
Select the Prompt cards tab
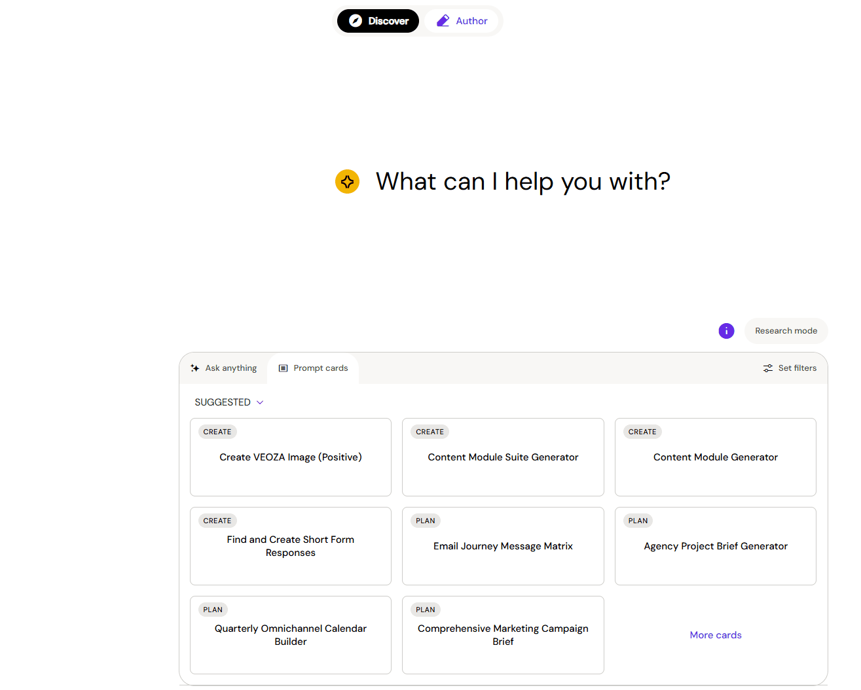click(314, 368)
